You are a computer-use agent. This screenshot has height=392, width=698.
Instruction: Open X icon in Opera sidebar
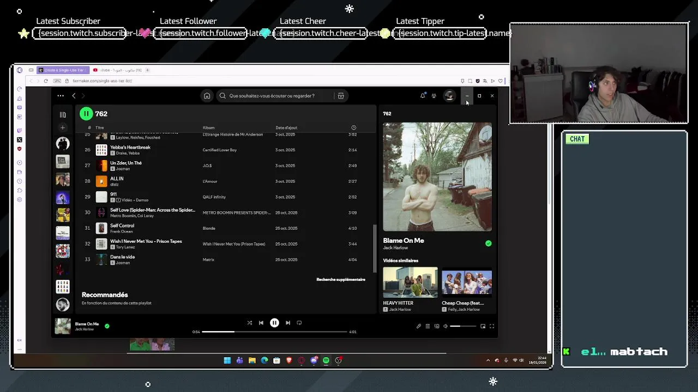tap(20, 140)
